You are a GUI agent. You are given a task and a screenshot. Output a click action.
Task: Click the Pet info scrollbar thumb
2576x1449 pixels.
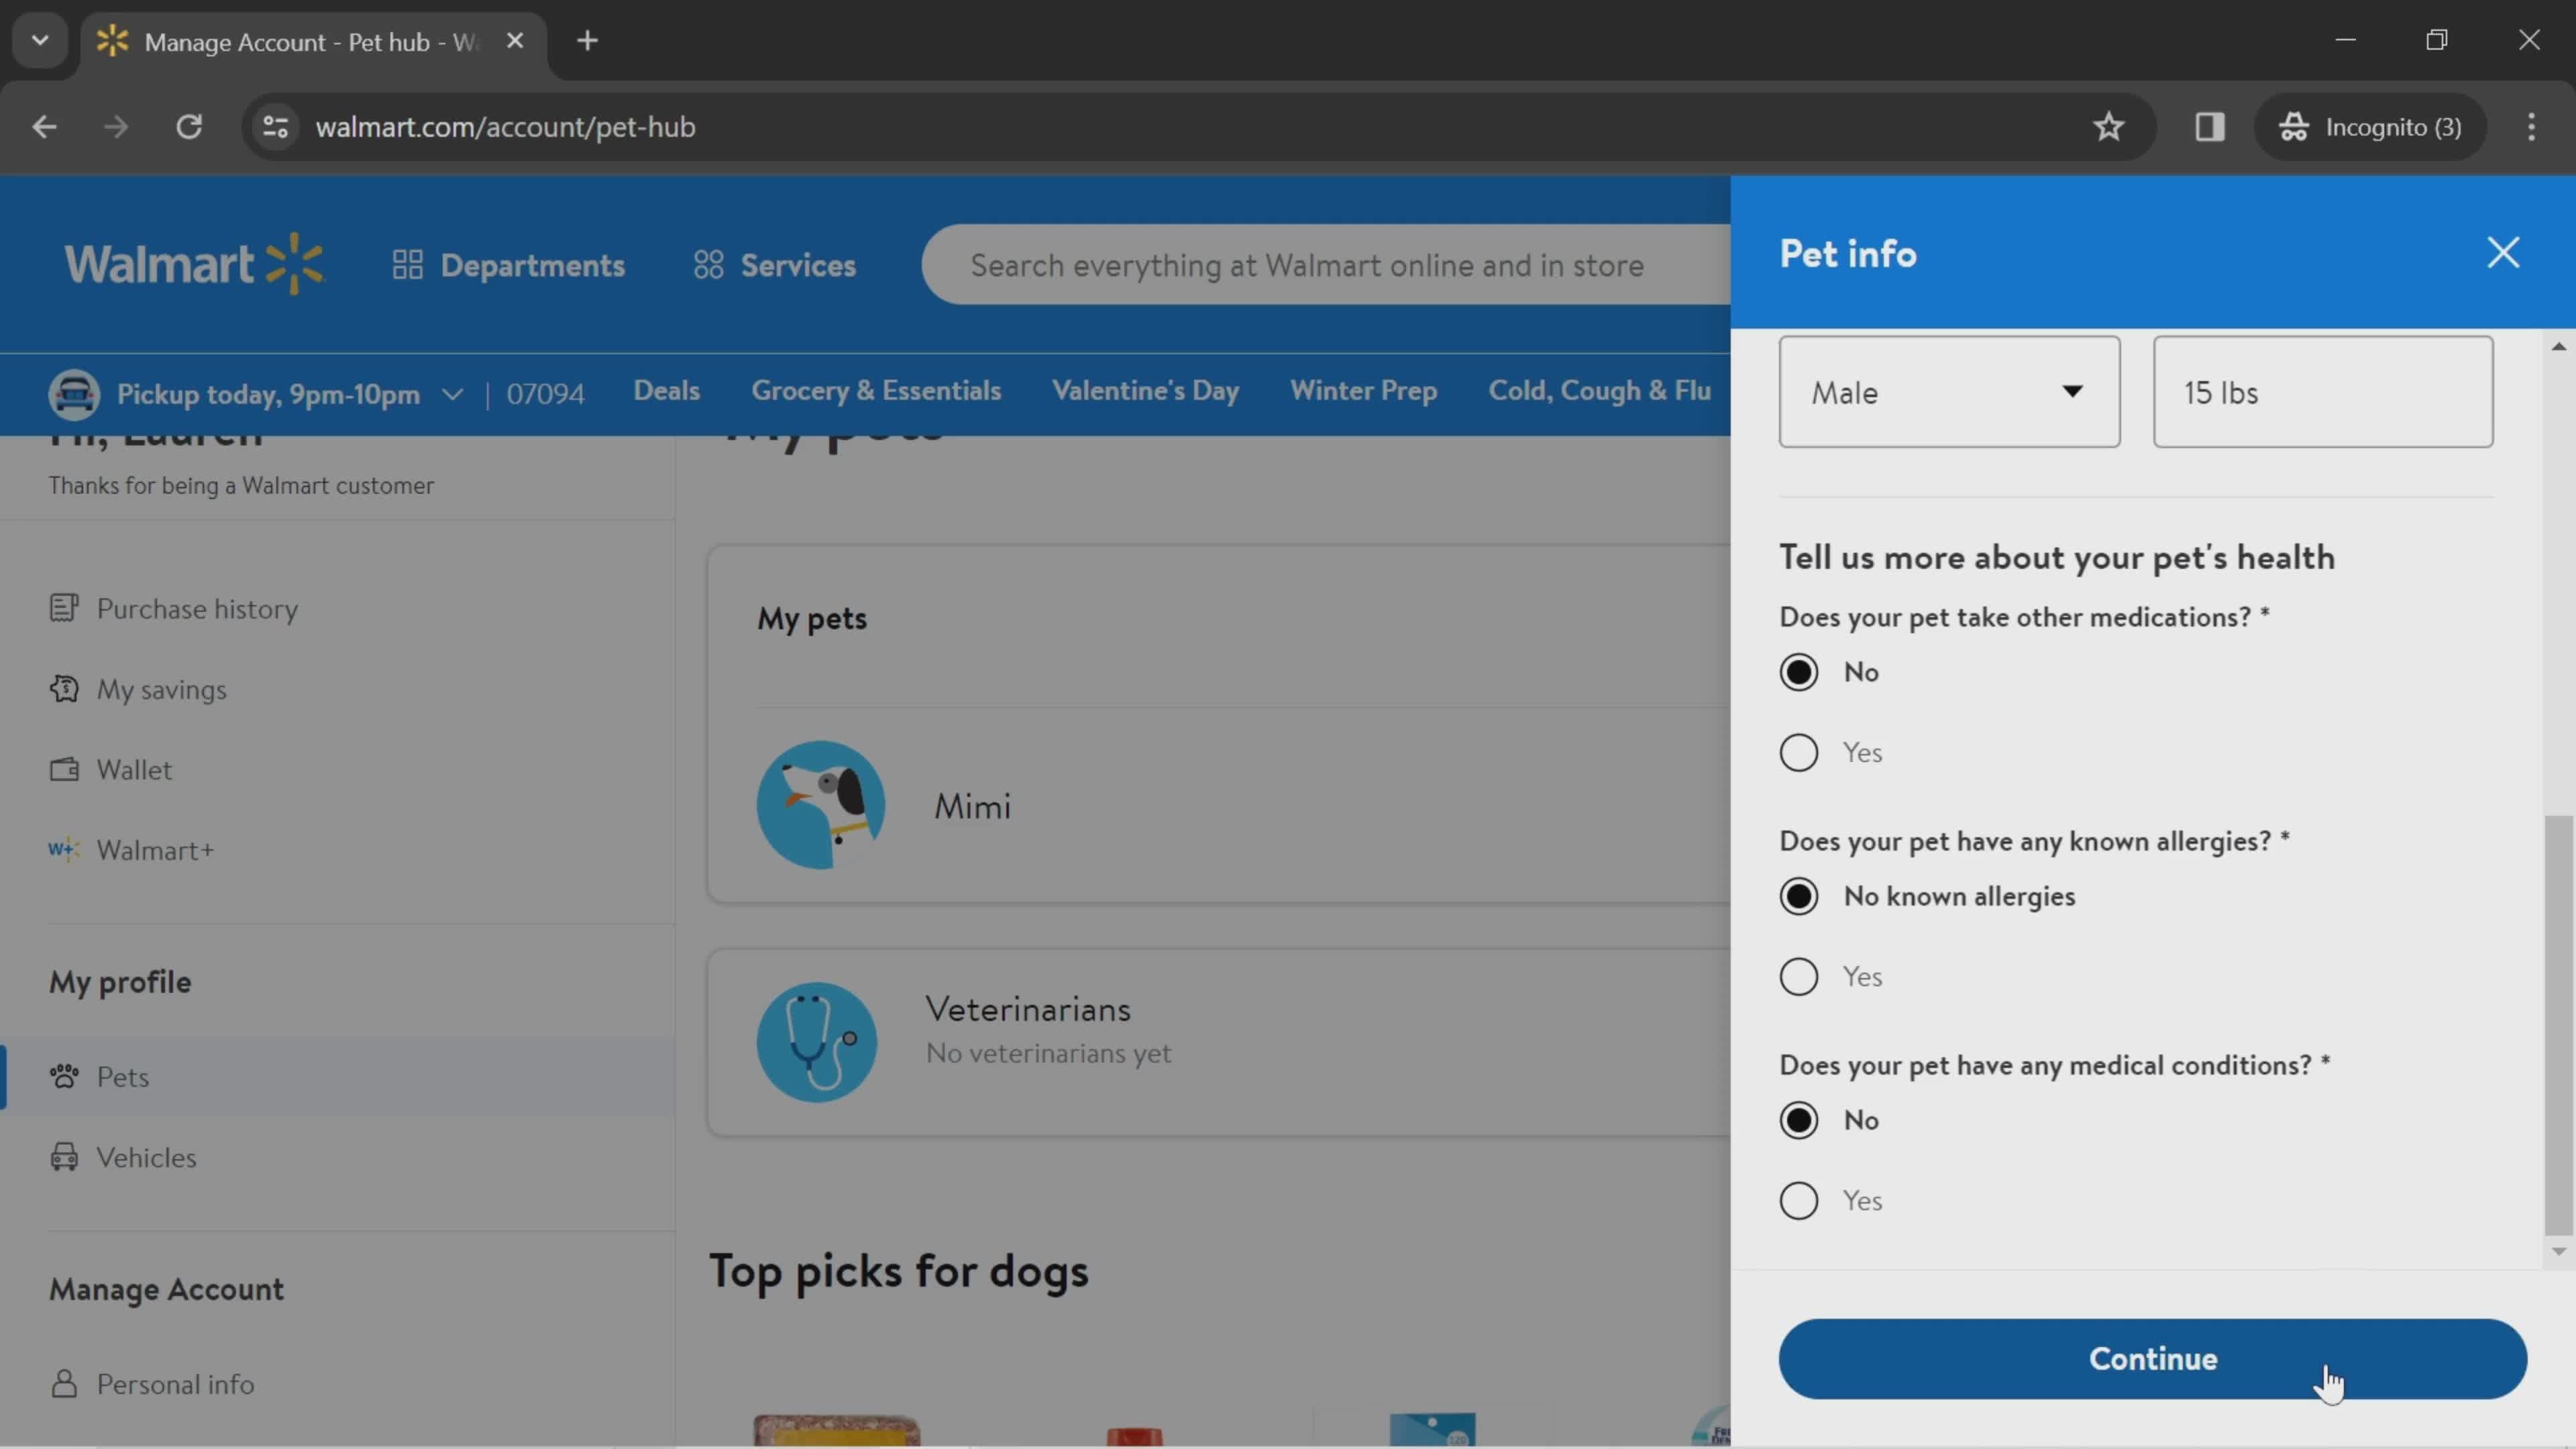(2558, 1025)
